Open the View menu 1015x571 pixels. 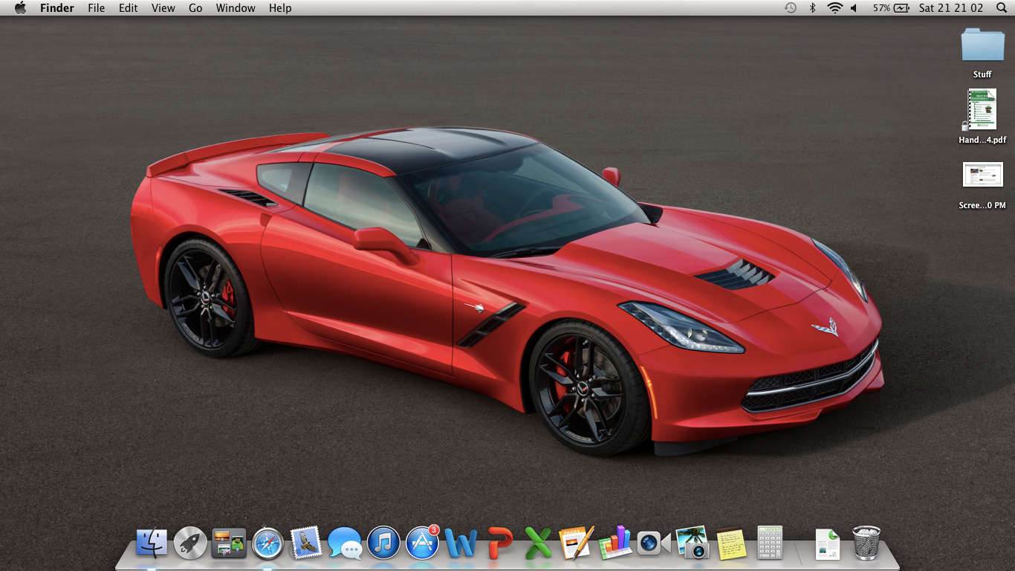pos(163,8)
